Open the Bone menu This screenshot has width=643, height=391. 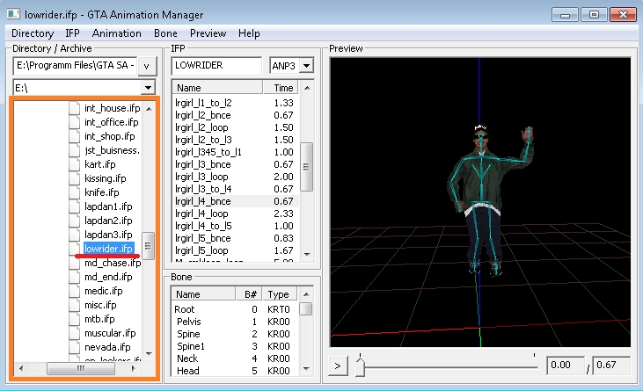point(165,33)
